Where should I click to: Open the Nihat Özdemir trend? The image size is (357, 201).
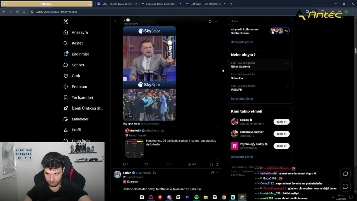coord(240,66)
